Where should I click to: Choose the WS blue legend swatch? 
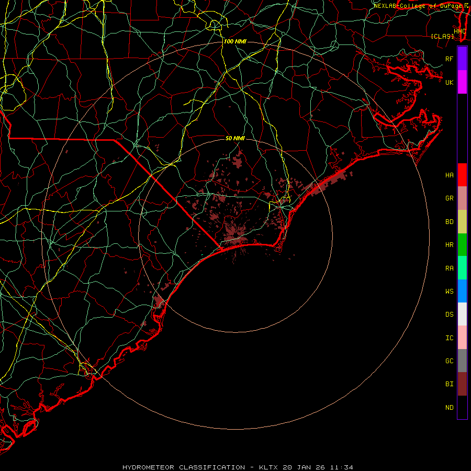pyautogui.click(x=462, y=291)
